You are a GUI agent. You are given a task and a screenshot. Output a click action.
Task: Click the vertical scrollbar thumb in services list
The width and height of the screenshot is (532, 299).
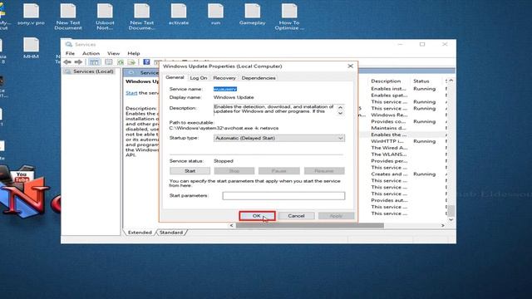point(451,211)
